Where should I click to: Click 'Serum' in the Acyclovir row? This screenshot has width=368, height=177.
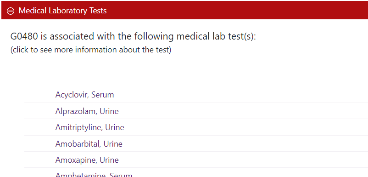click(x=103, y=95)
